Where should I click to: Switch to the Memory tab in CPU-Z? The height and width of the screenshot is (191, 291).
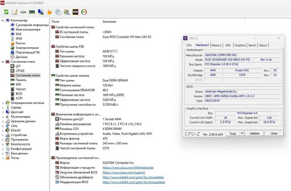click(216, 45)
